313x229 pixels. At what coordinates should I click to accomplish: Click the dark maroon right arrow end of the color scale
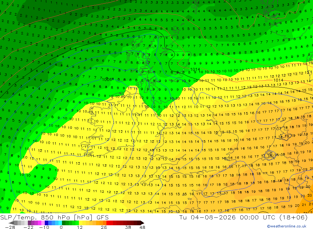(x=142, y=223)
